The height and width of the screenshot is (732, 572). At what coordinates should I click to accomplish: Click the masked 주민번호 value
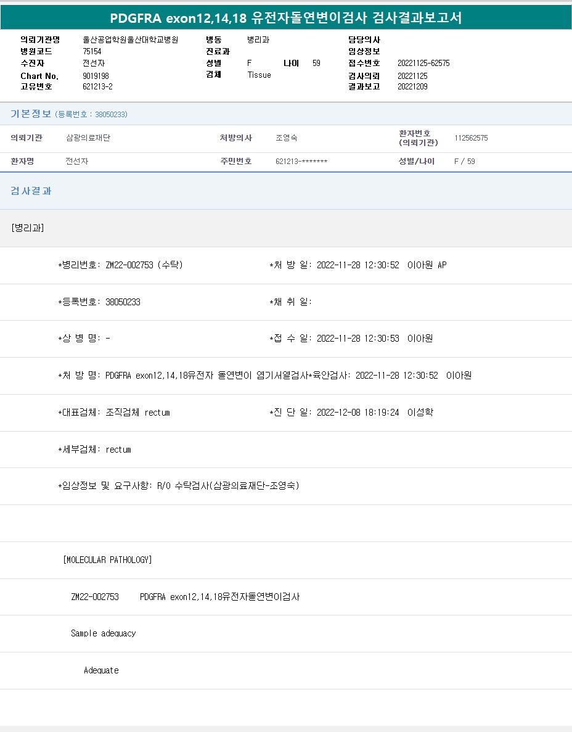(301, 162)
